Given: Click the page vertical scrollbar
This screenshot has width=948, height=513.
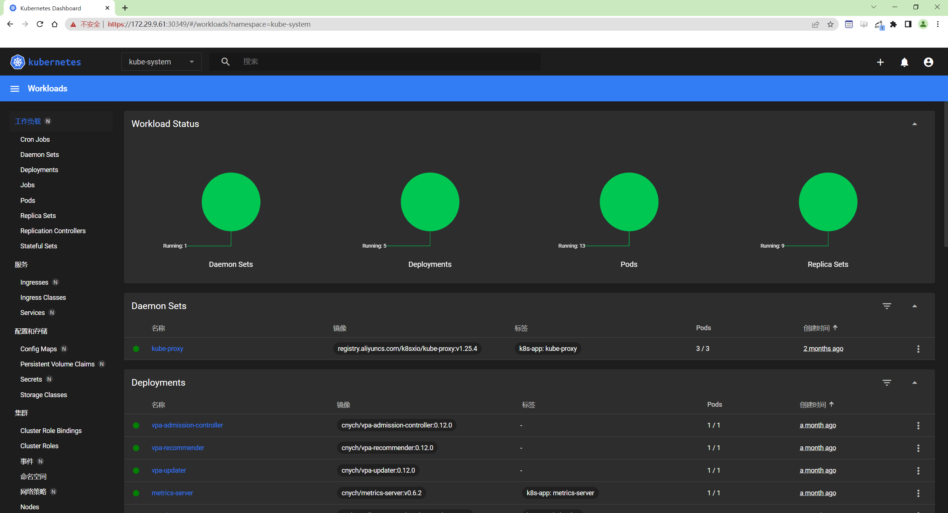Looking at the screenshot, I should point(945,174).
